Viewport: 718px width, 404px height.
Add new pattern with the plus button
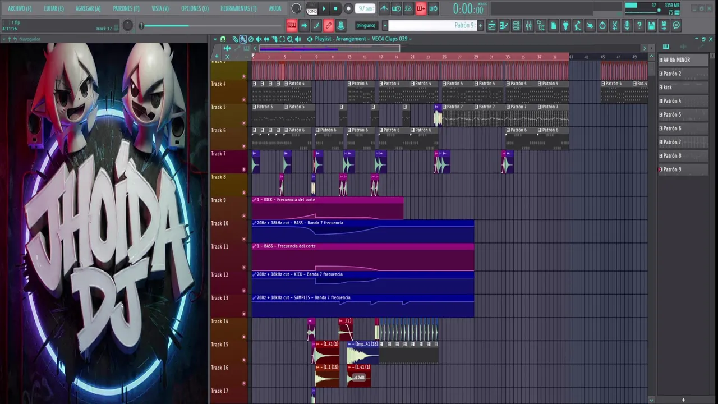(x=480, y=25)
